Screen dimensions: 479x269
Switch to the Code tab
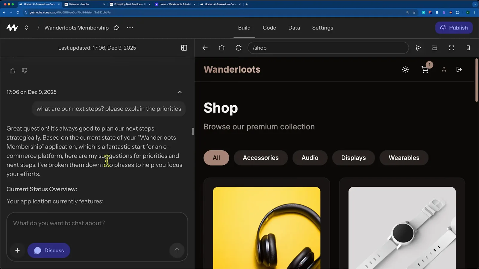pos(269,27)
